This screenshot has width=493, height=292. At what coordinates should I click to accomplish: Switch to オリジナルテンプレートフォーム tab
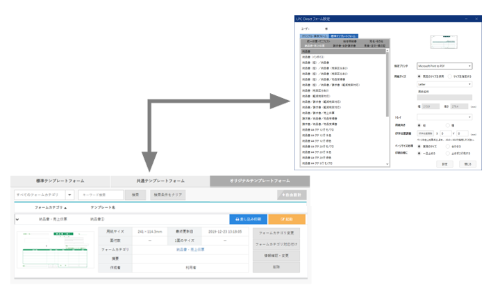pyautogui.click(x=260, y=181)
